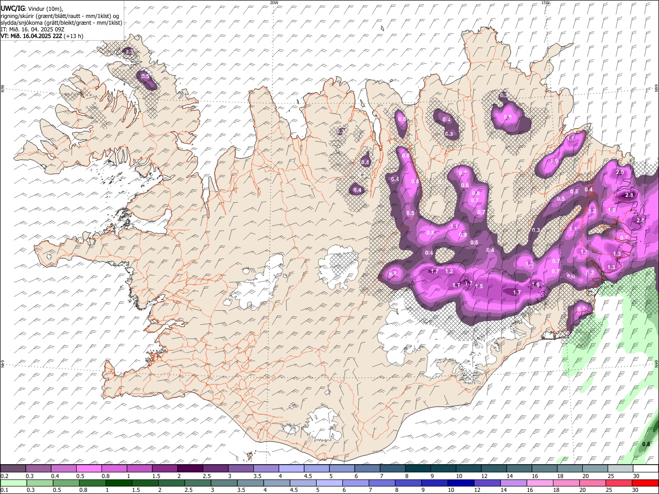Click the hot pink 20 swatch in the rain scale
The height and width of the screenshot is (494, 659).
coord(593,483)
